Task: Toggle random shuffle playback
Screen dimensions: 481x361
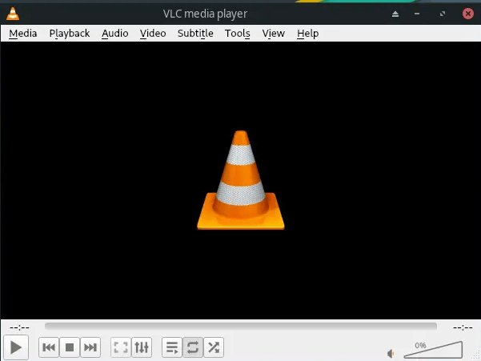Action: pyautogui.click(x=214, y=347)
